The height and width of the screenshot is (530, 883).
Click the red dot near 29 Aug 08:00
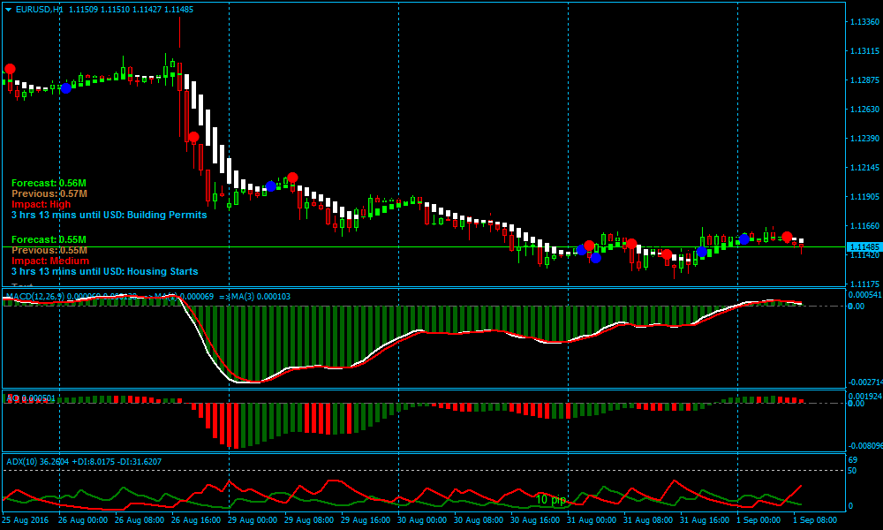292,178
